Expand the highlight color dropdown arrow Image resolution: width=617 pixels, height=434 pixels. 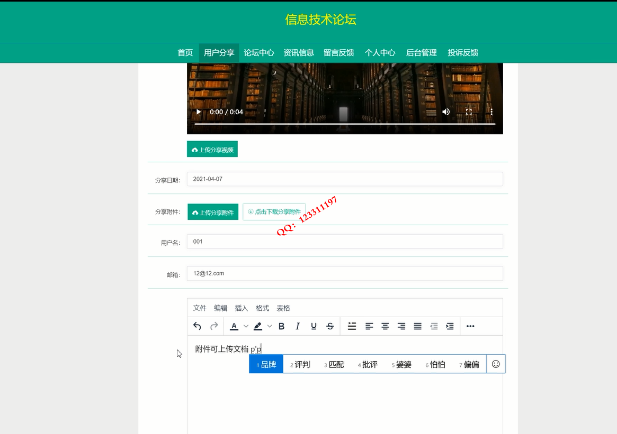(270, 326)
